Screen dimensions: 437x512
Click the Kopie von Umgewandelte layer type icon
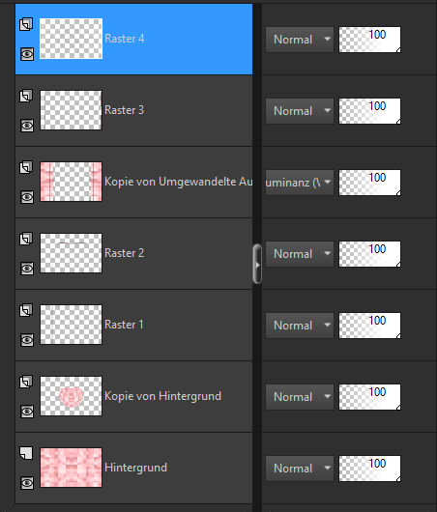(x=26, y=167)
